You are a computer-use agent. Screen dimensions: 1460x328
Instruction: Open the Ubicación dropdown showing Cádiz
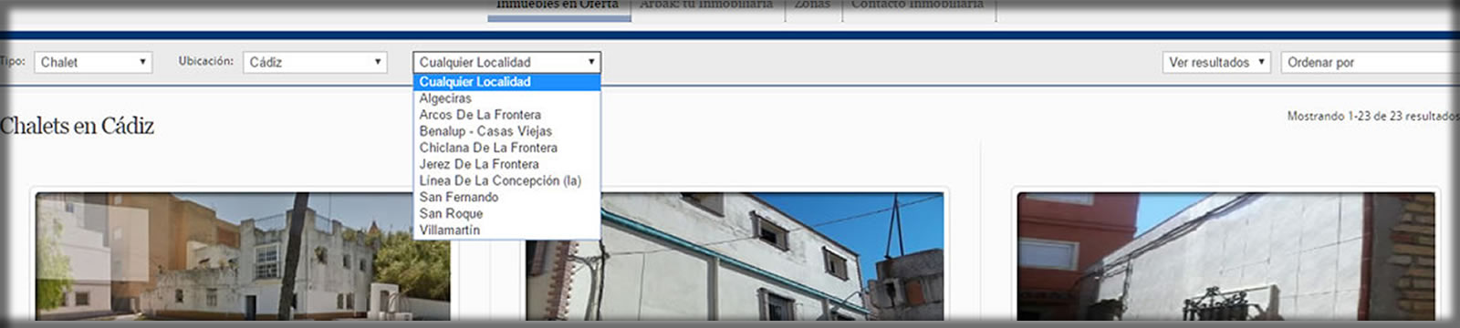coord(315,62)
